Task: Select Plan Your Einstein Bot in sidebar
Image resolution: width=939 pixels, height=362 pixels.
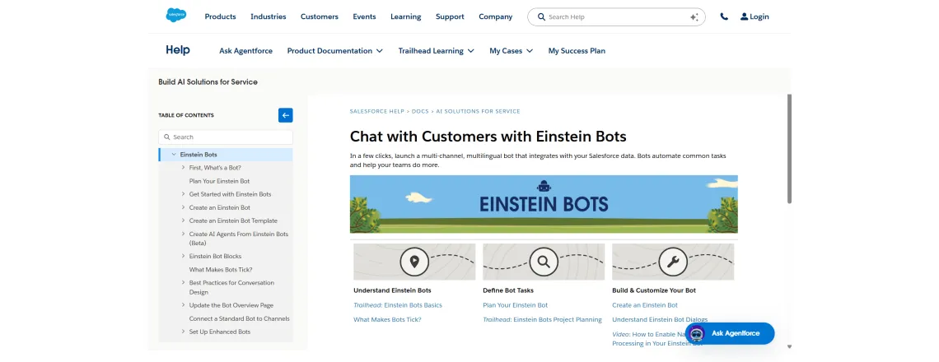Action: (219, 181)
